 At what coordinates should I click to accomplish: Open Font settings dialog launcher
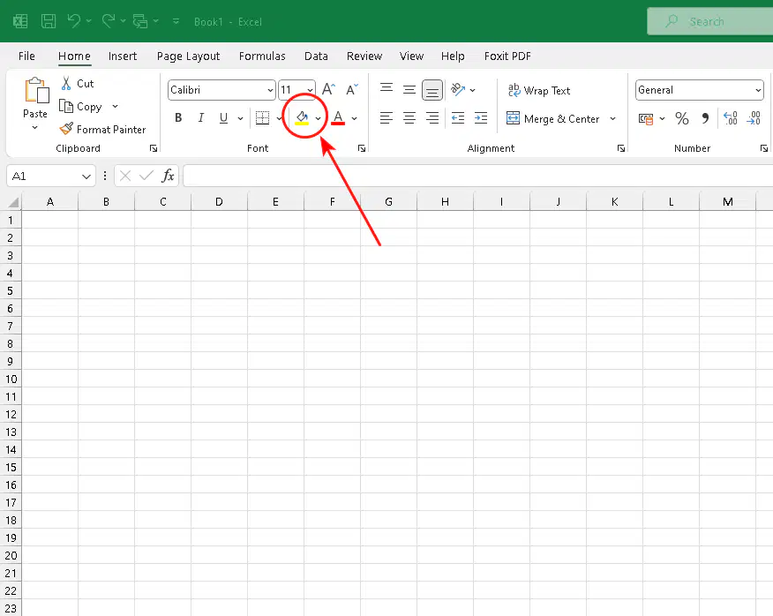point(362,148)
